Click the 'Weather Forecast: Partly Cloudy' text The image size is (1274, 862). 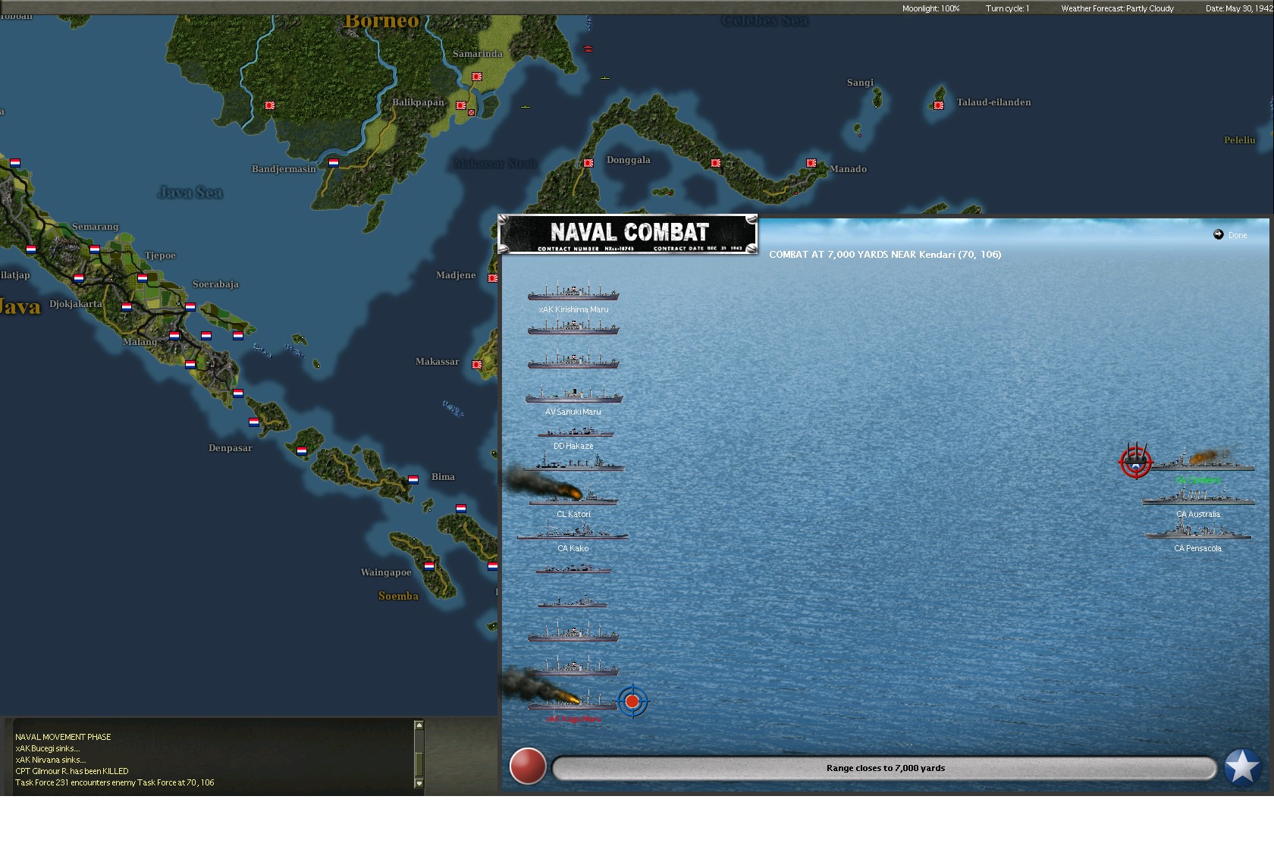1117,8
